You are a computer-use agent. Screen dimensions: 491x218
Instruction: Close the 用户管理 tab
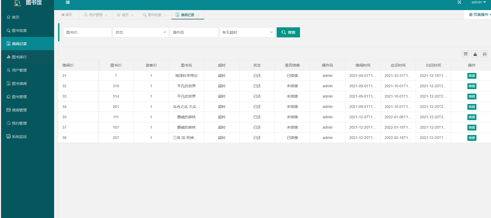(x=106, y=15)
